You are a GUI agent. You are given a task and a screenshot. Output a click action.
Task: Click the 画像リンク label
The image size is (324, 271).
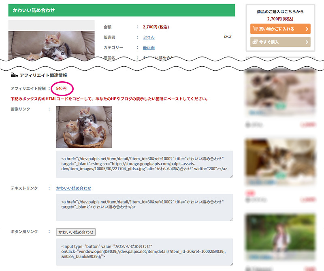tap(20, 109)
